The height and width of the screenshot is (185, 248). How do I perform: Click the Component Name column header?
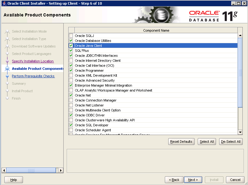click(156, 30)
